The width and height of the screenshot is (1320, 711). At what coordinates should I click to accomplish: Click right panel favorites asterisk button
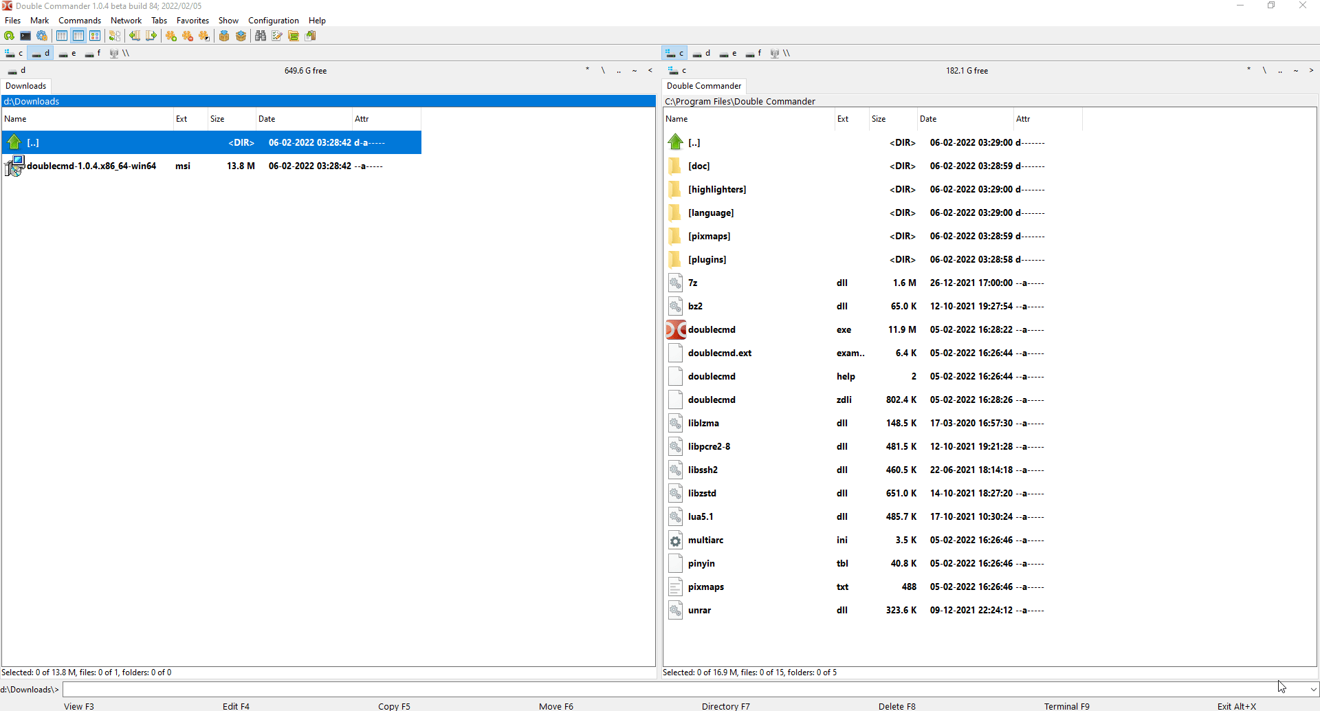1248,70
